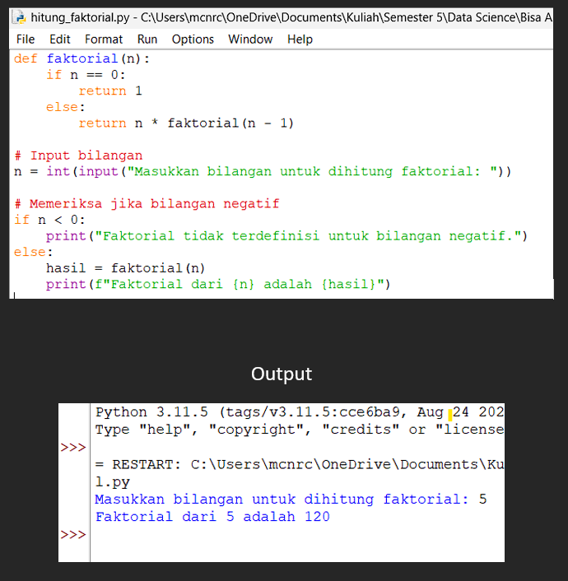Open the Help menu
568x581 pixels.
click(x=300, y=39)
